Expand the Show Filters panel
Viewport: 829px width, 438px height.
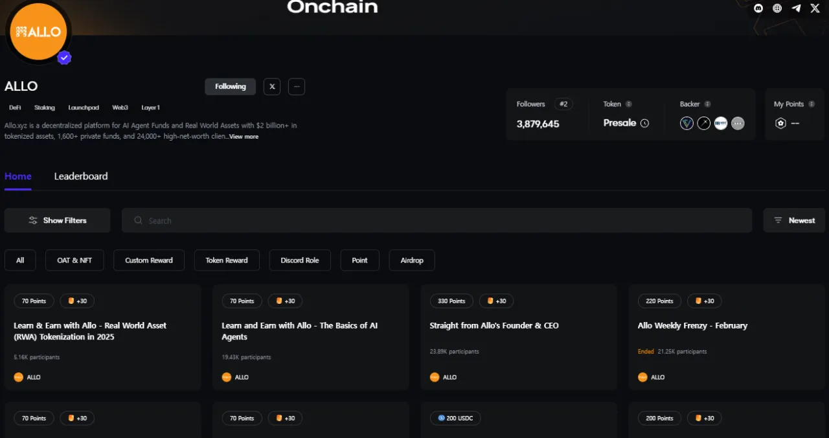point(58,220)
